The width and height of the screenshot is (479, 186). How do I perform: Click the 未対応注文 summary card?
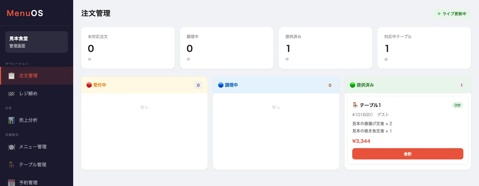coord(128,48)
